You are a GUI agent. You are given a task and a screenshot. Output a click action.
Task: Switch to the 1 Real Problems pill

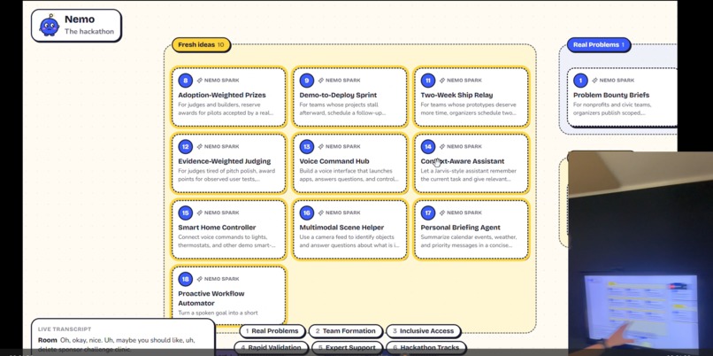[272, 331]
